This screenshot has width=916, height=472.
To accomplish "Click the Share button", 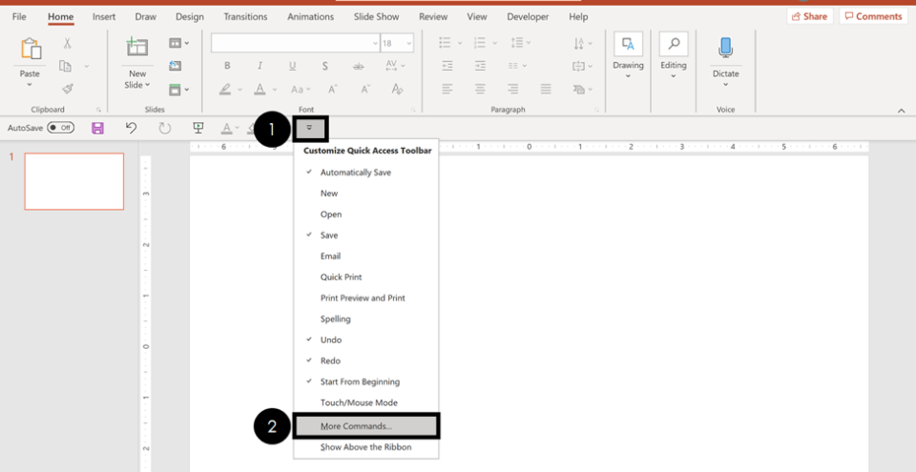I will coord(810,16).
